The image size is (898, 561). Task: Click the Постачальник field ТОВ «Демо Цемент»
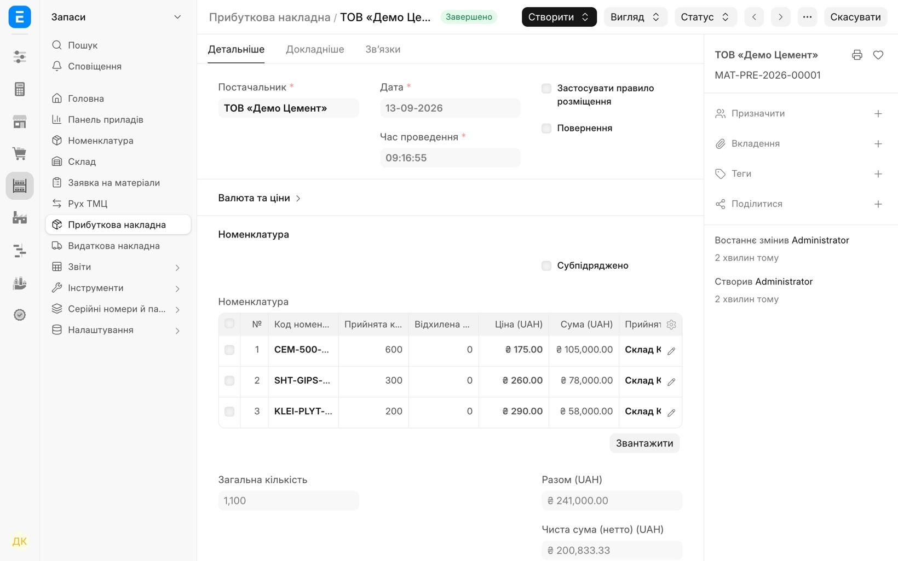pyautogui.click(x=289, y=108)
